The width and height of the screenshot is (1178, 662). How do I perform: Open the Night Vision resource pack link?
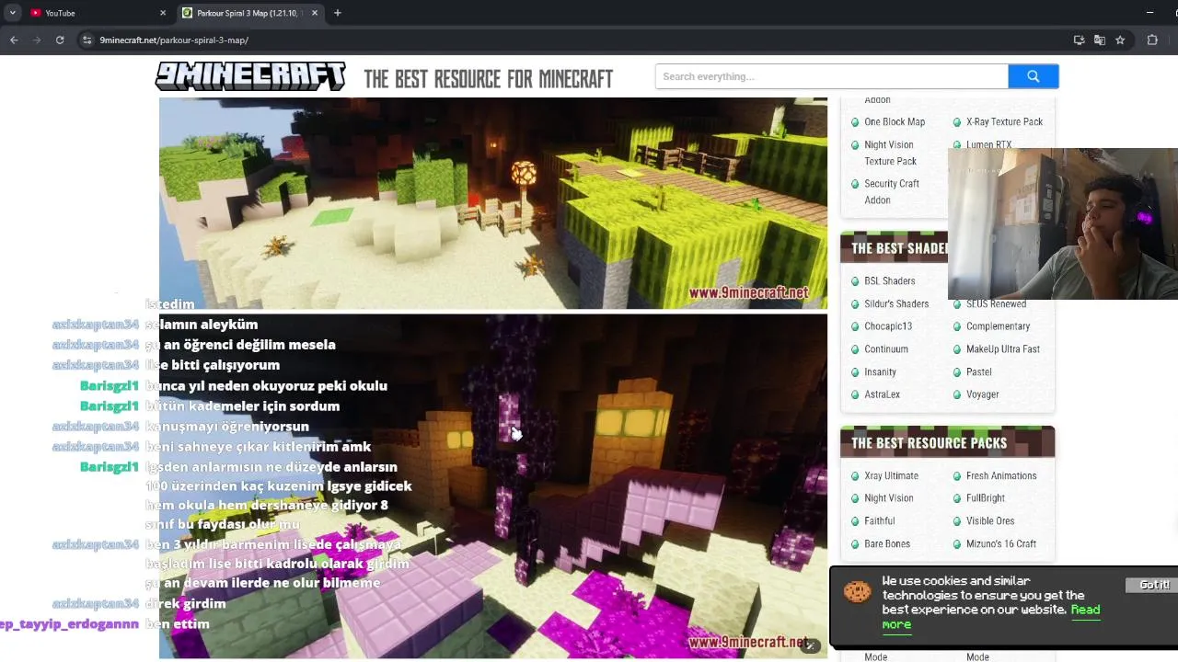click(x=888, y=497)
